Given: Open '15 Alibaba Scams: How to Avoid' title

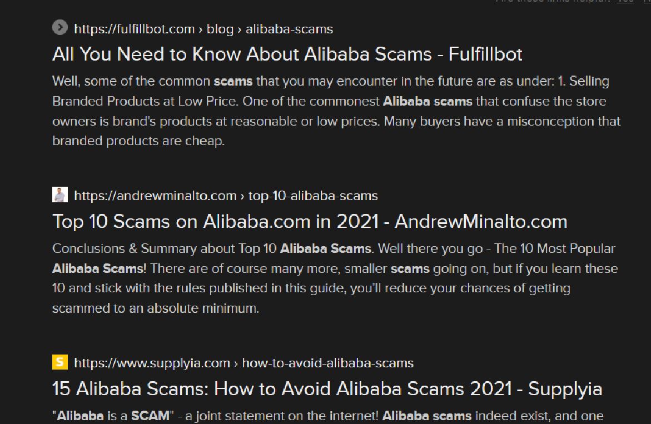Looking at the screenshot, I should (327, 389).
